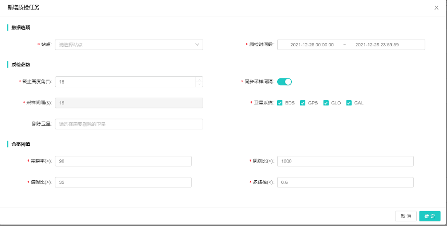The height and width of the screenshot is (226, 447).
Task: Increase 截止高度角 with the up arrow
Action: (198, 79)
